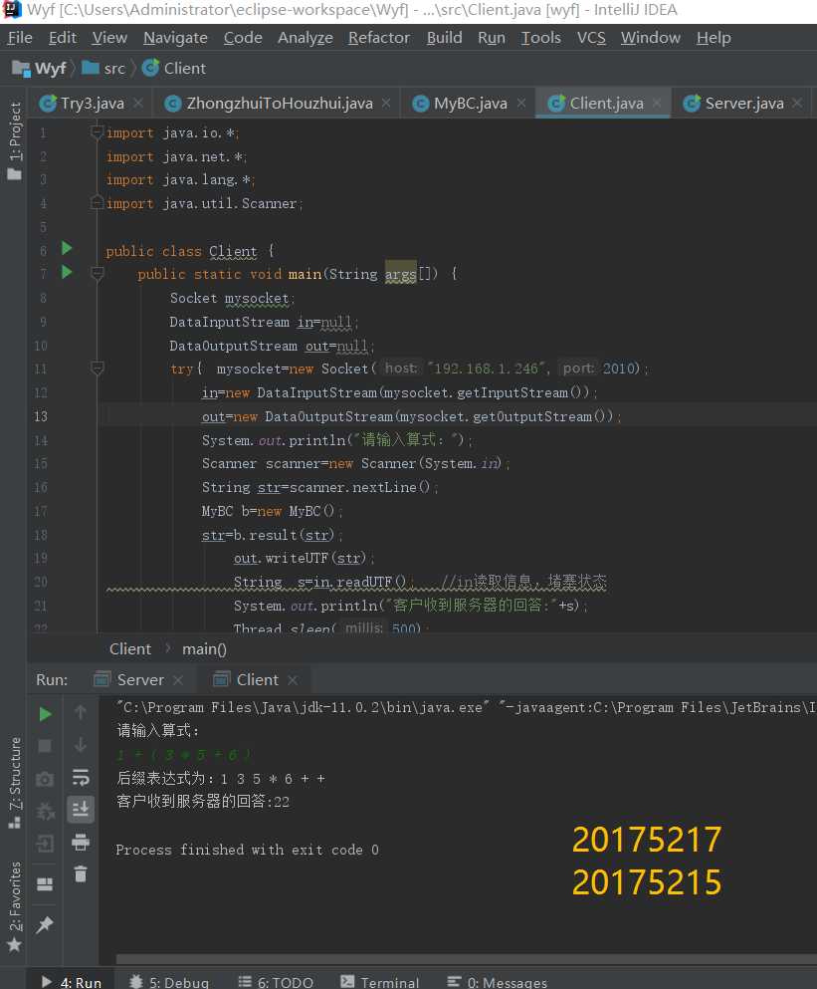Run class Client from line 6 gutter
817x989 pixels.
tap(67, 249)
